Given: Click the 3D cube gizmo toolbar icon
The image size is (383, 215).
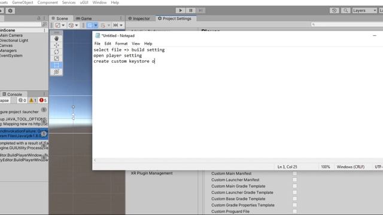Looking at the screenshot, I should tap(71, 25).
